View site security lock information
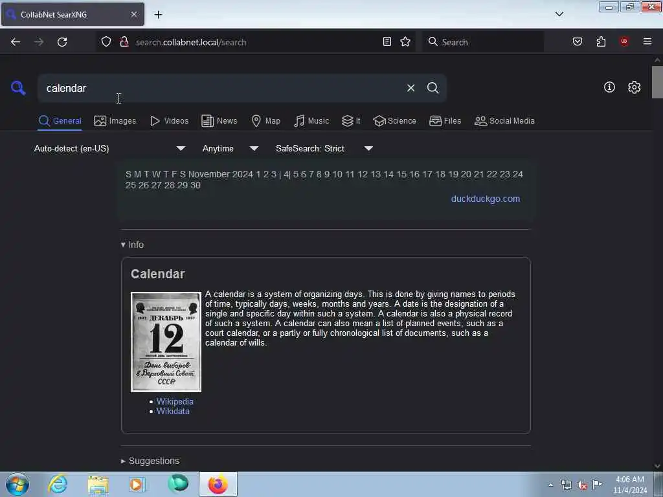Screen dimensions: 663x497 [124, 42]
